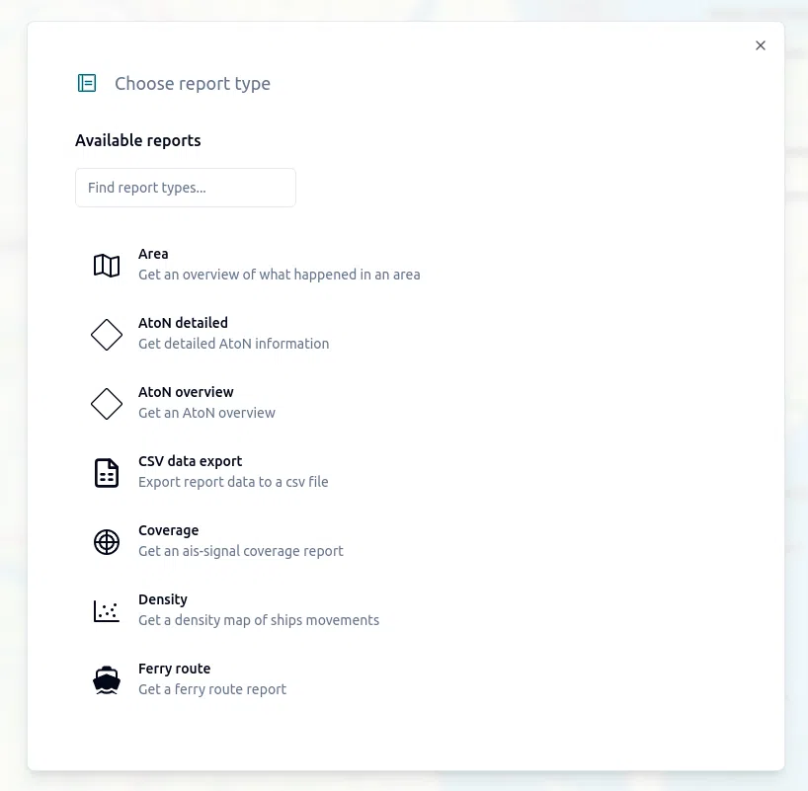Select the Area report type title
The width and height of the screenshot is (808, 791).
tap(153, 254)
